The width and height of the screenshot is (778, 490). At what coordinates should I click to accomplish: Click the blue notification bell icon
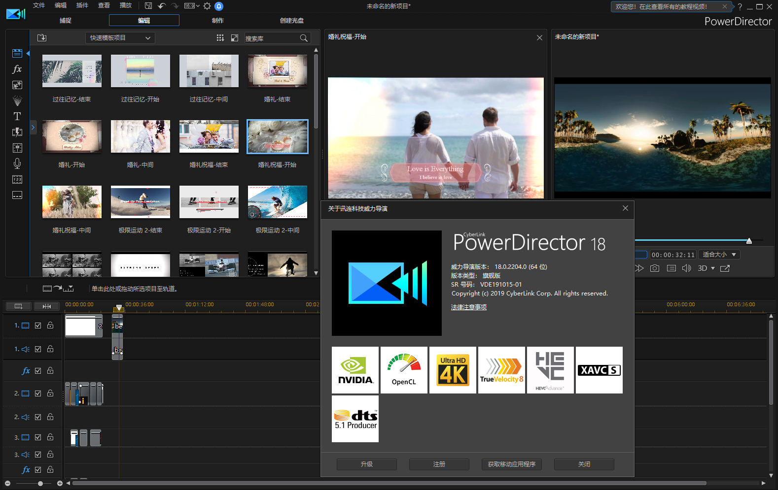coord(219,6)
